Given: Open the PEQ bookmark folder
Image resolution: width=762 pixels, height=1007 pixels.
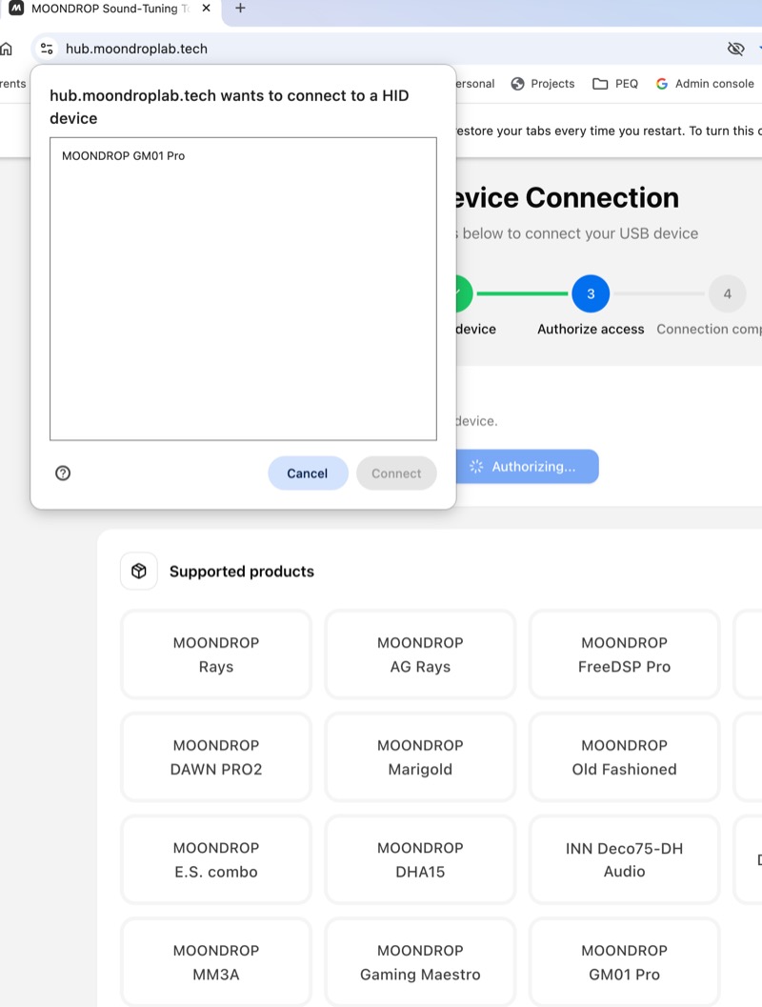Looking at the screenshot, I should click(x=615, y=84).
